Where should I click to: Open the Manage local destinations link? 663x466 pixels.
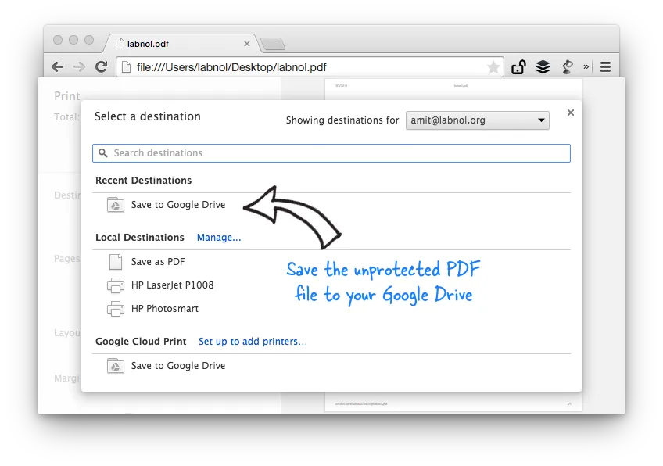pyautogui.click(x=219, y=237)
